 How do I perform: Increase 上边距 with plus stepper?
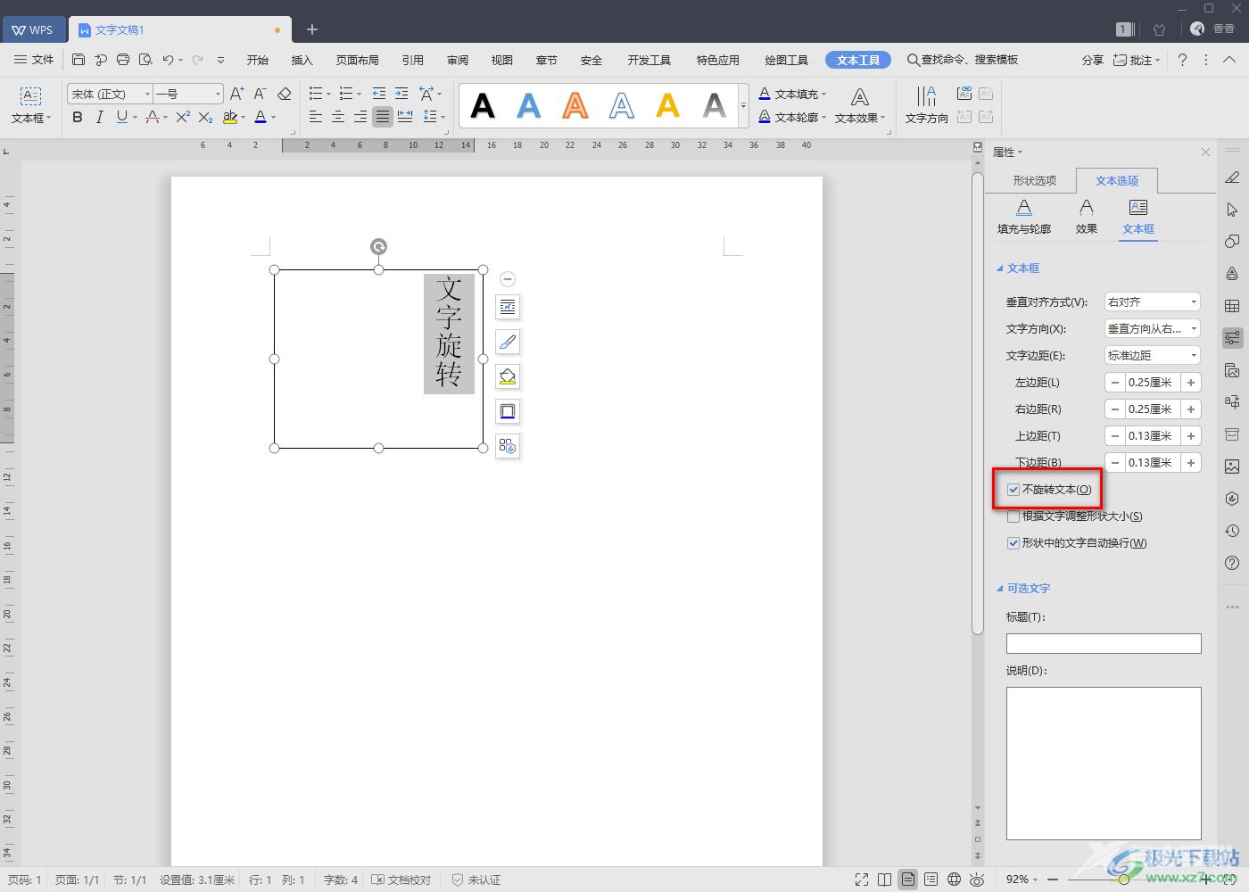pyautogui.click(x=1191, y=436)
